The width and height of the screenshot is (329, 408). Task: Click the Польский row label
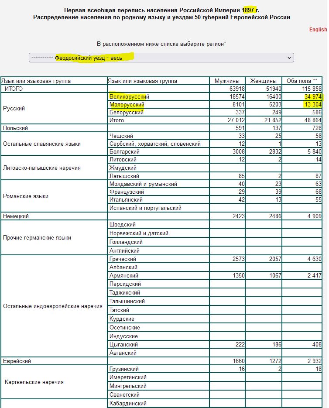click(15, 128)
